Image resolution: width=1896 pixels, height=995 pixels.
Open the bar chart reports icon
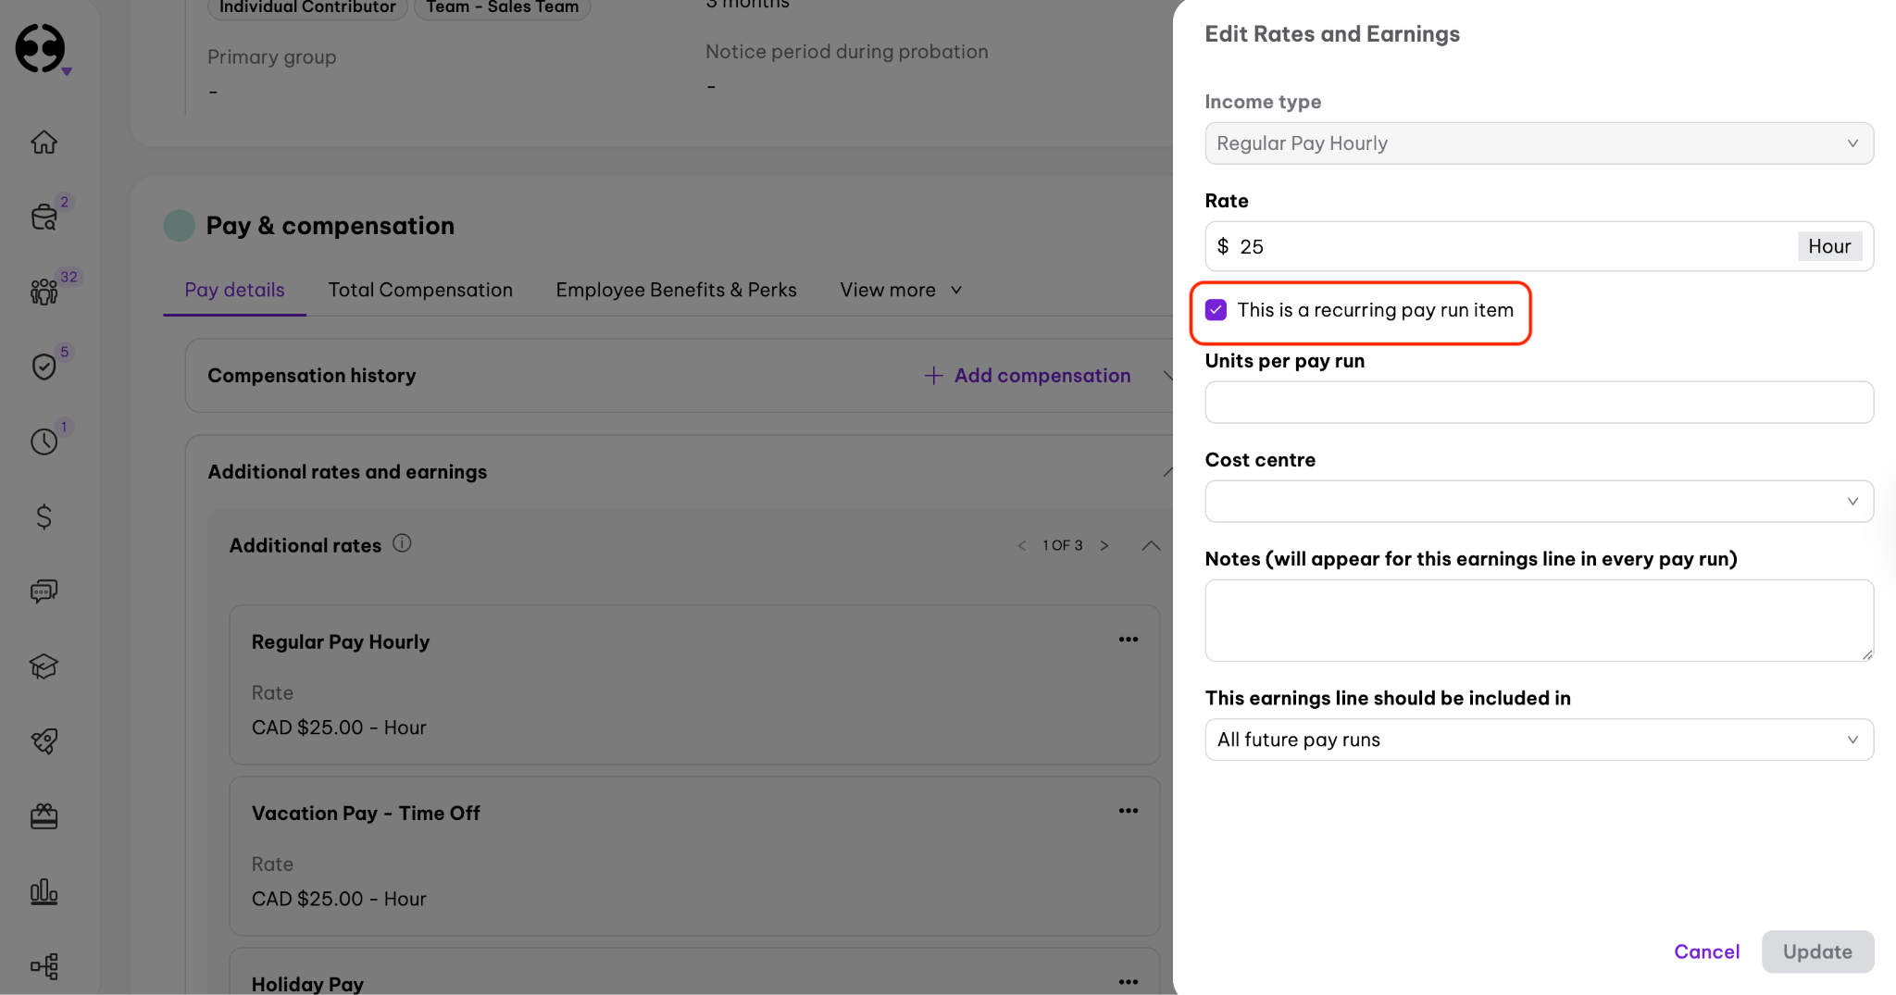point(44,891)
